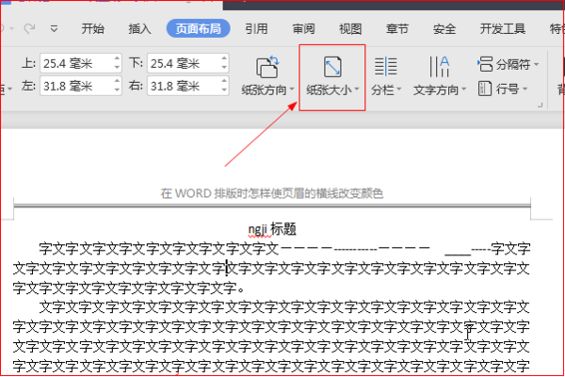The image size is (565, 377).
Task: Expand the quick access toolbar dropdown arrow
Action: click(x=54, y=28)
